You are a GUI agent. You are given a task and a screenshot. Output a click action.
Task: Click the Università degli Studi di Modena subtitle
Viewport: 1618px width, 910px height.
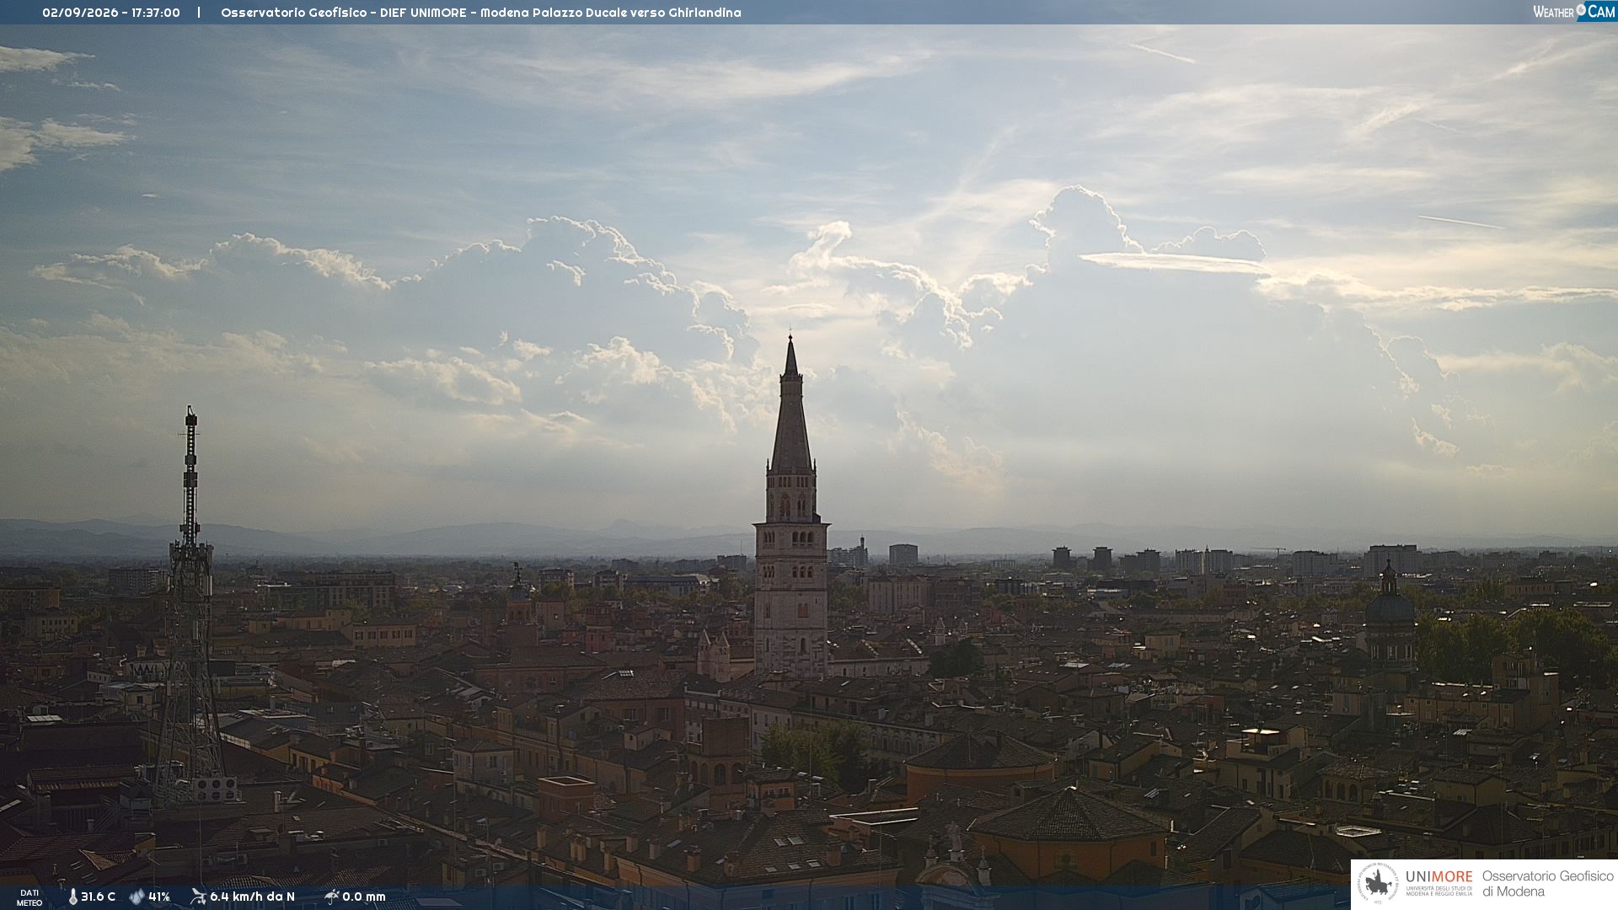coord(1439,891)
